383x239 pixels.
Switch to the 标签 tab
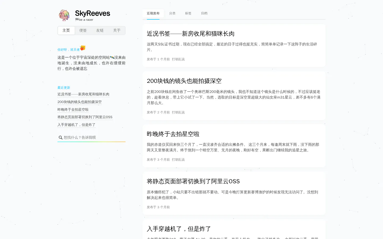click(x=188, y=13)
